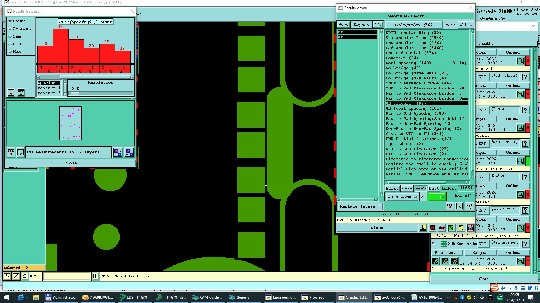Click the yellow report notes icon
Viewport: 540px width, 303px height.
click(x=461, y=228)
